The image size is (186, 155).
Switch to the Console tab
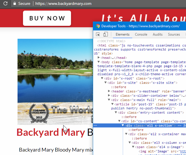(141, 34)
